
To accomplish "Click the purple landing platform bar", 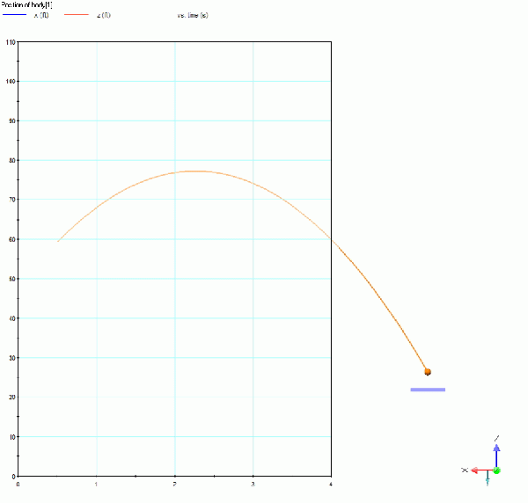I will click(x=428, y=390).
